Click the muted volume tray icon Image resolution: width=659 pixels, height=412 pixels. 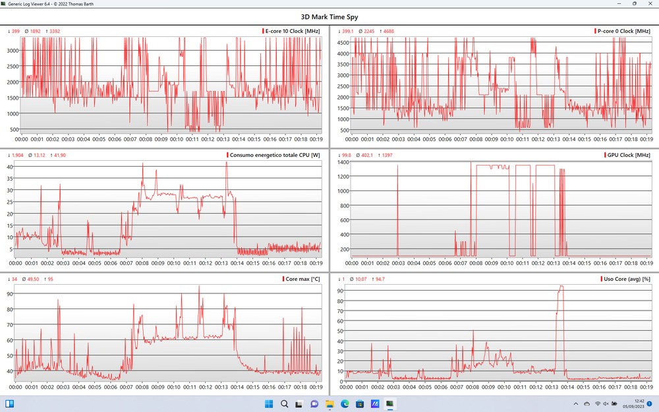[606, 404]
